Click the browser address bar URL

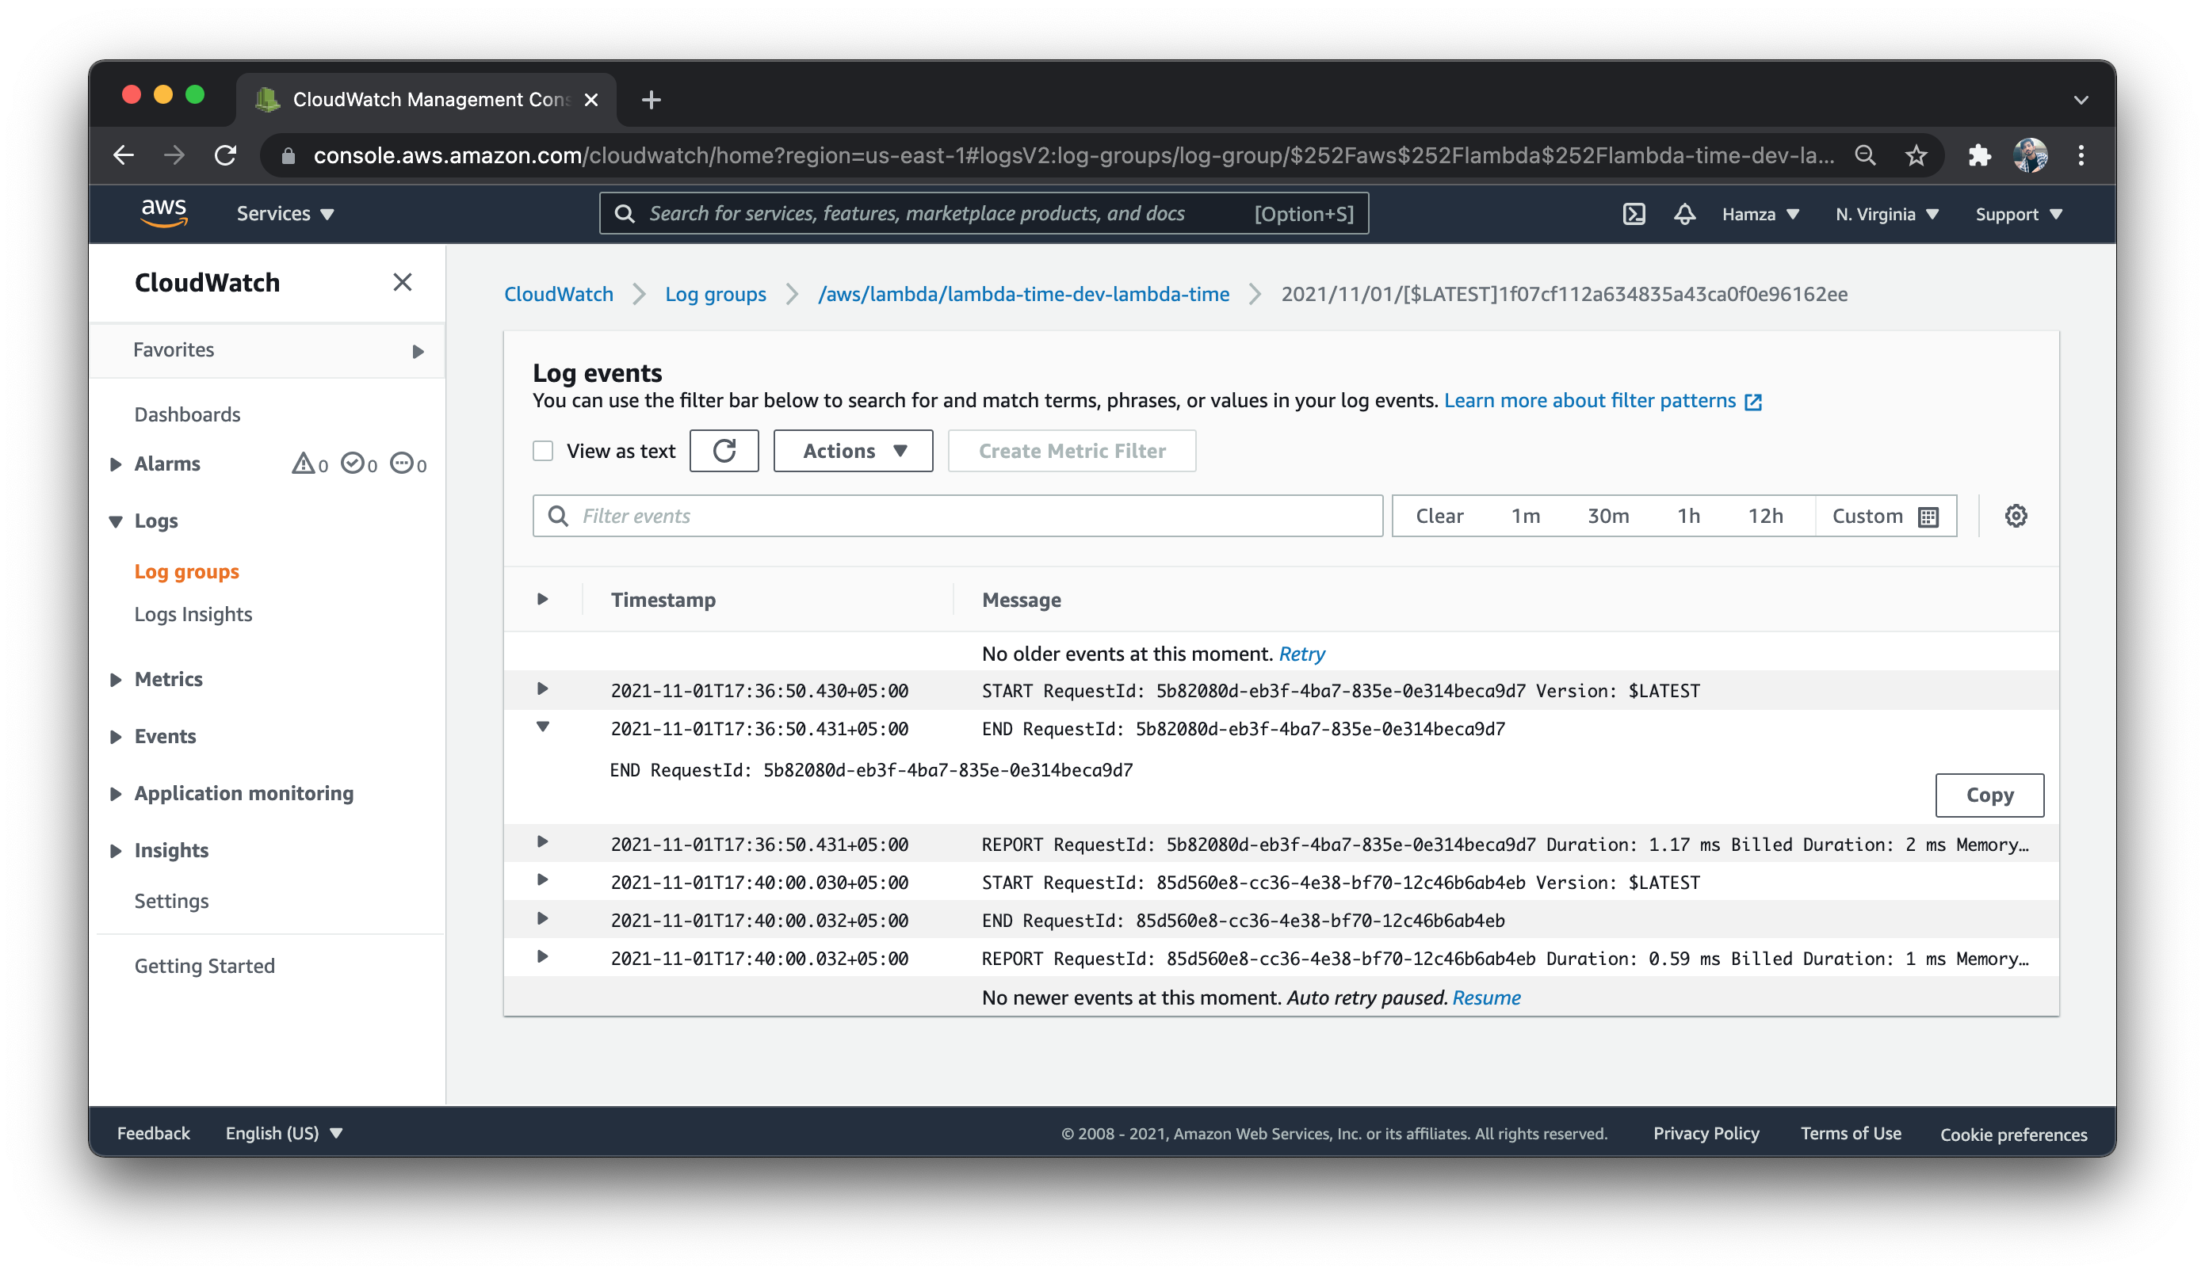tap(1074, 155)
